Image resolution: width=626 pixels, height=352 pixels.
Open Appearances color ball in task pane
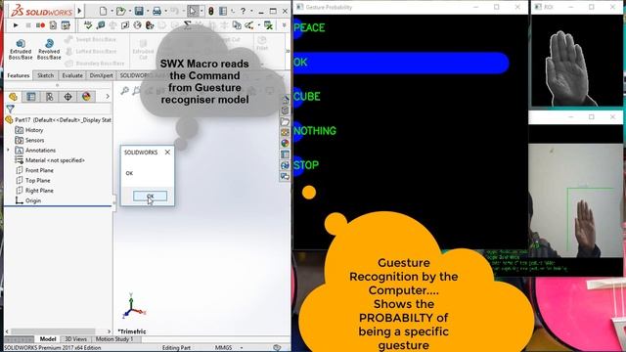(285, 143)
